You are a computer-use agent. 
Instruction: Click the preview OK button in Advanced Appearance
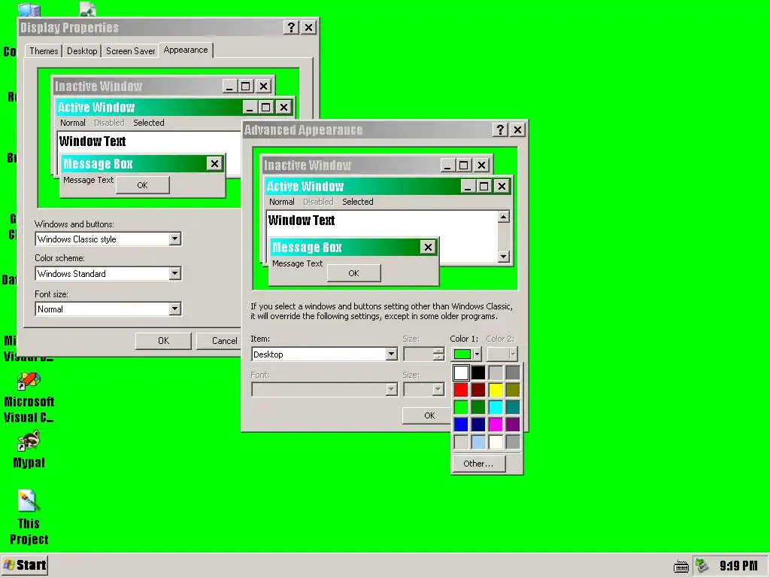pos(353,273)
